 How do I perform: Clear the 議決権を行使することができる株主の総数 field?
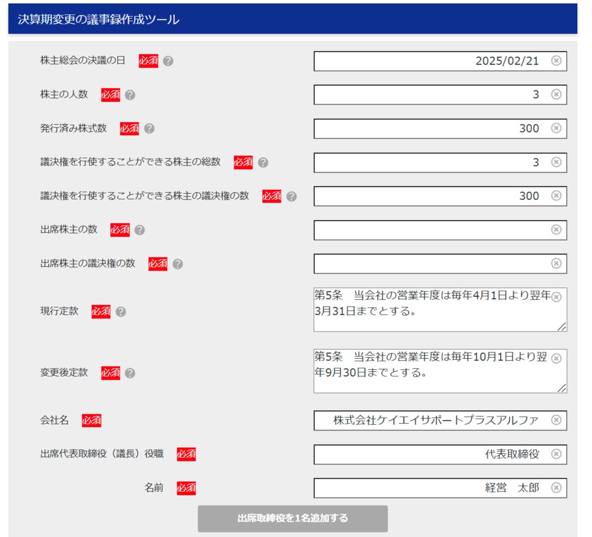[x=556, y=162]
